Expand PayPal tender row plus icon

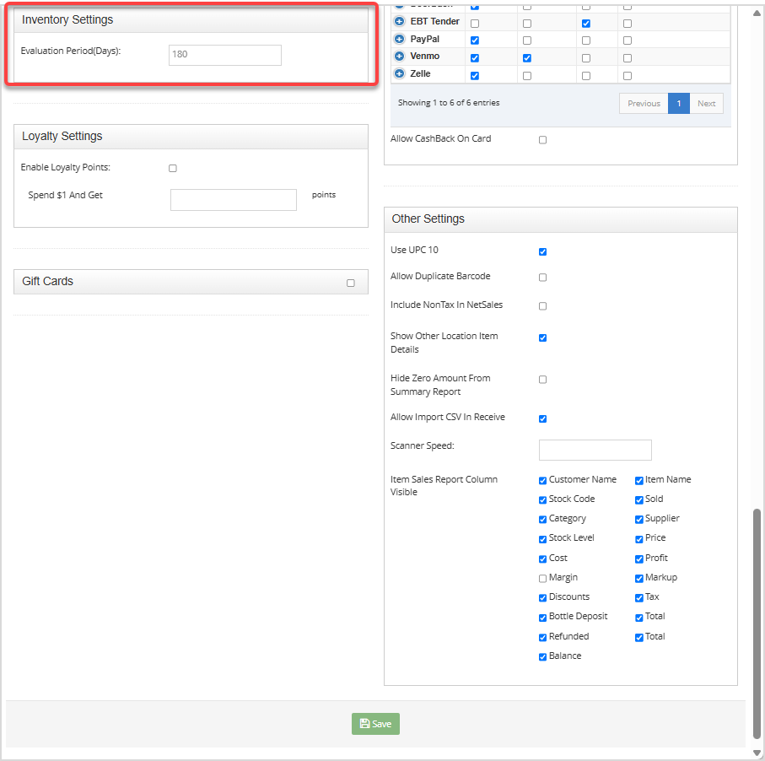pyautogui.click(x=399, y=40)
